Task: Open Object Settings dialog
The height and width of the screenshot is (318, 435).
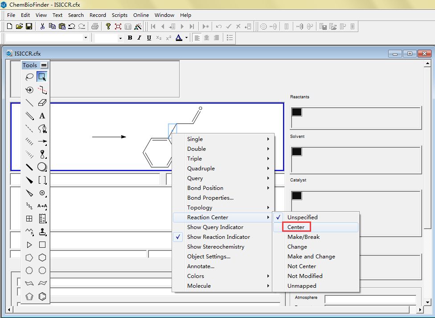Action: tap(222, 257)
